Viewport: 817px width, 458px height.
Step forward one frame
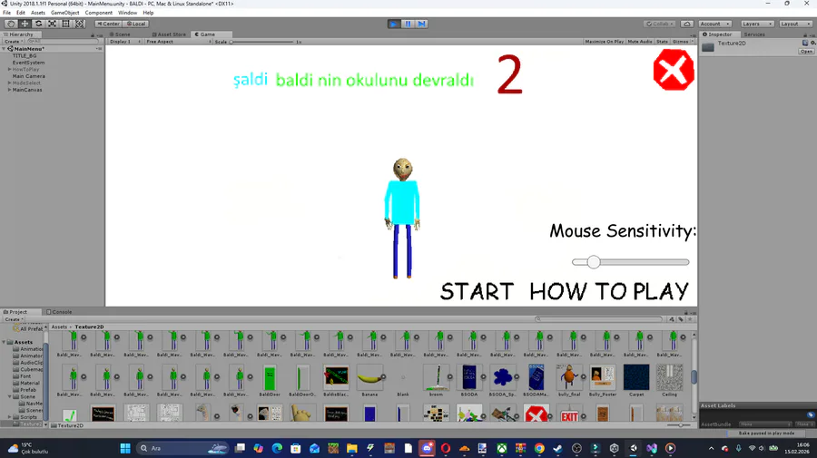click(x=421, y=24)
